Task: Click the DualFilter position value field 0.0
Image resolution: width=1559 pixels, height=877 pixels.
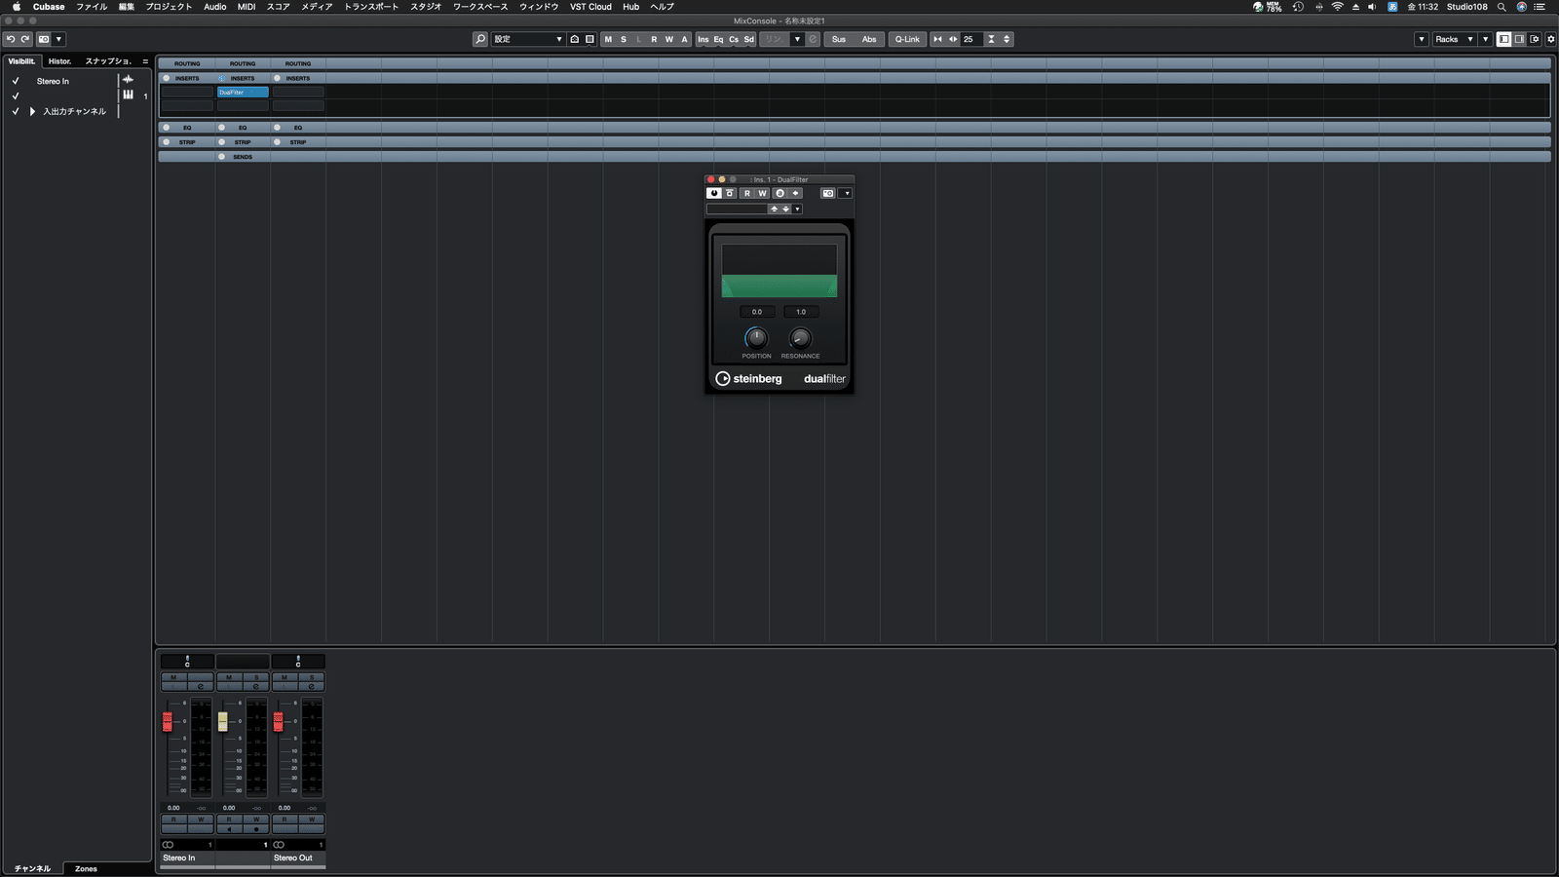Action: [x=757, y=312]
